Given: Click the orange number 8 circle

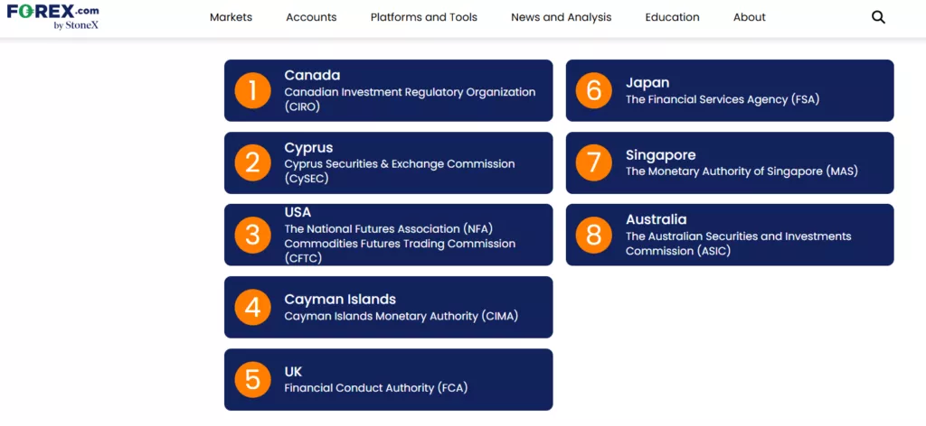Looking at the screenshot, I should click(593, 235).
